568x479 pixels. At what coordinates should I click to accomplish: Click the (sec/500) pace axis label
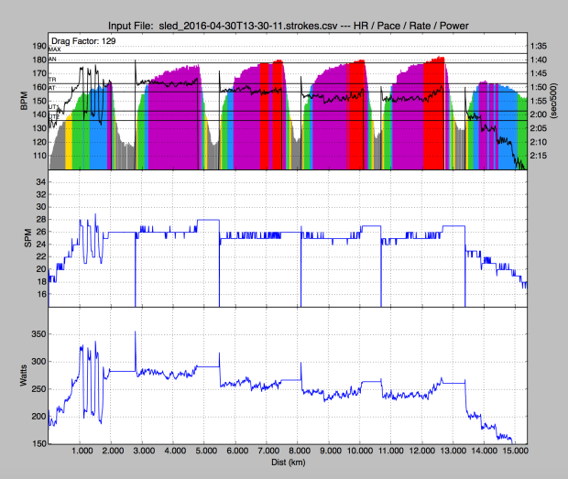[556, 104]
